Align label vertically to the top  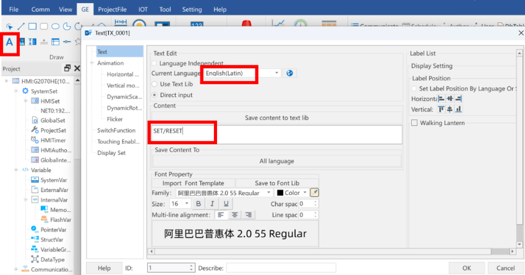(442, 110)
